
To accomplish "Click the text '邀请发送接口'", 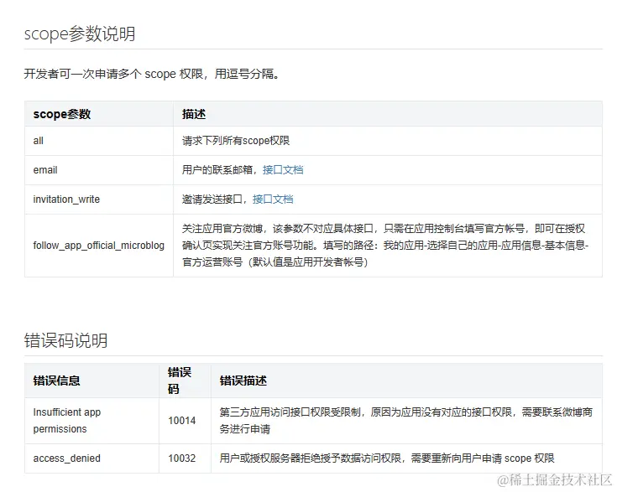I will point(212,199).
